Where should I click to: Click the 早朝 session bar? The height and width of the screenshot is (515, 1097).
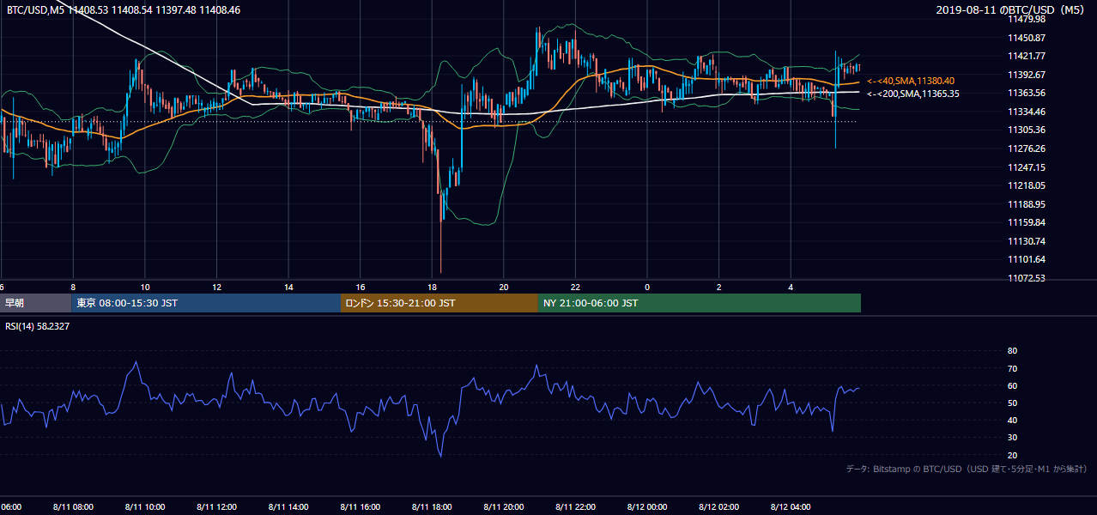coord(36,303)
